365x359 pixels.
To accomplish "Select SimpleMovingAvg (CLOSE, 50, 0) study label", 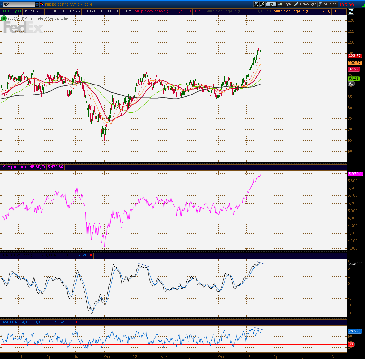I will (163, 11).
